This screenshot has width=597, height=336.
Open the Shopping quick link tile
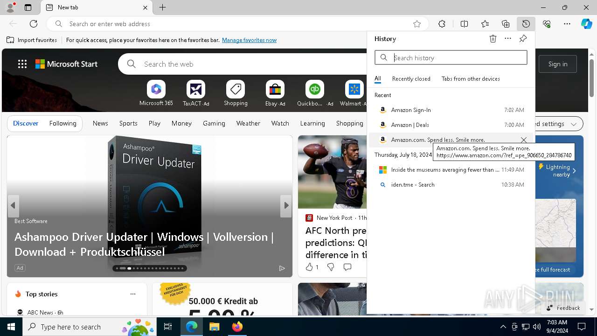coord(236,93)
